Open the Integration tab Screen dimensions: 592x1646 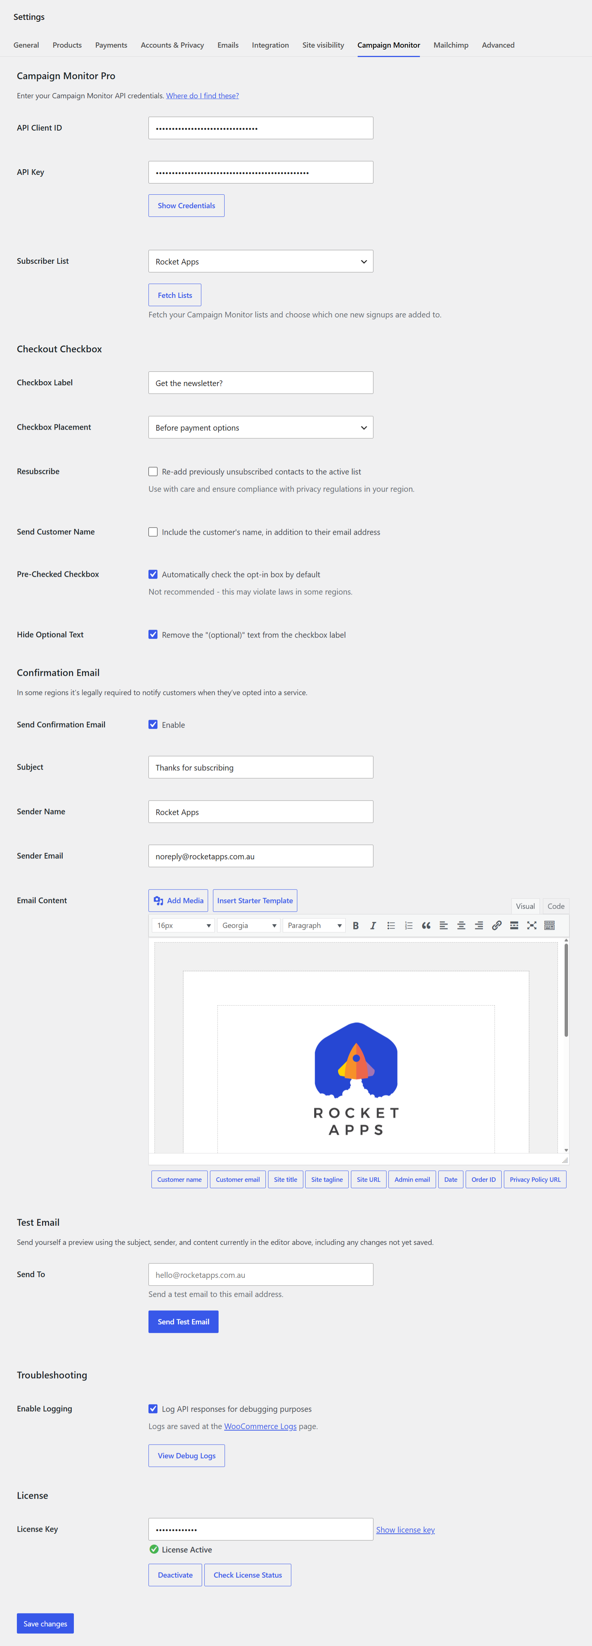click(x=270, y=45)
